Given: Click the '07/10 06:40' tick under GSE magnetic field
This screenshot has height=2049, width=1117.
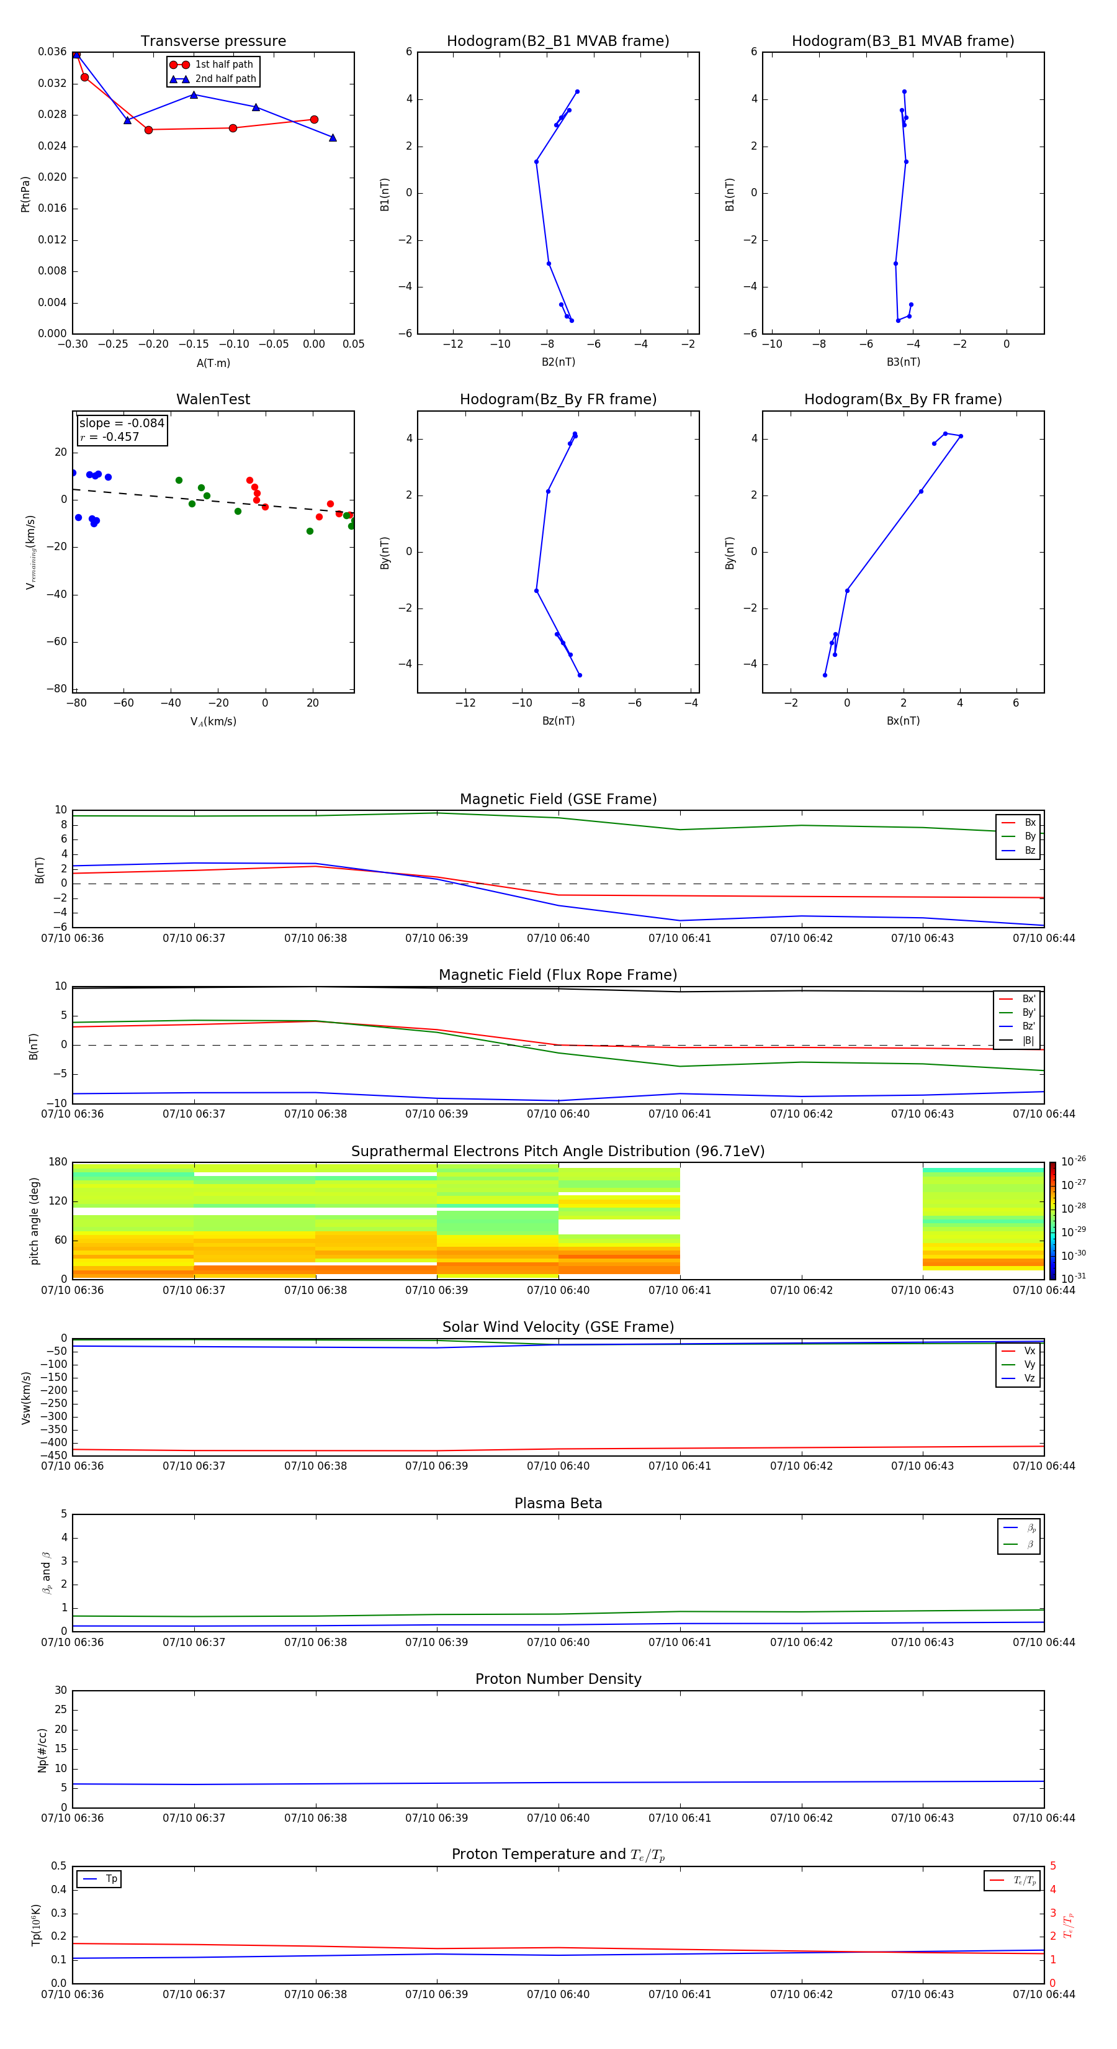Looking at the screenshot, I should click(558, 939).
